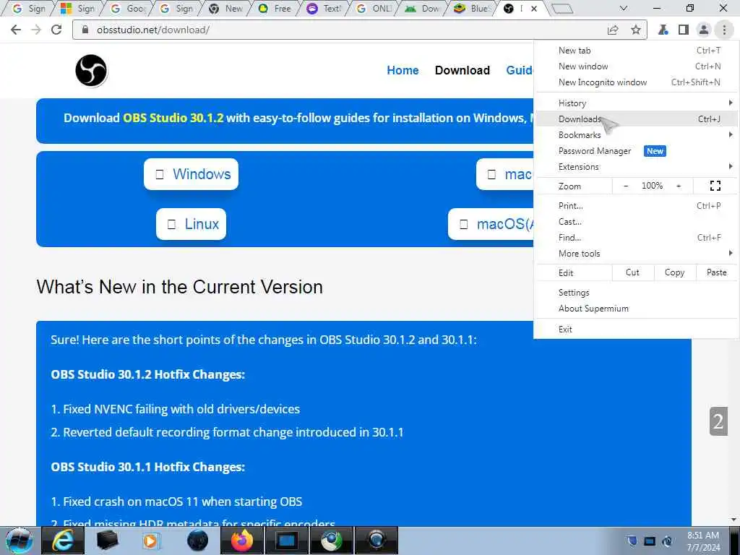
Task: Switch to the Dow tab with Android icon
Action: [422, 9]
